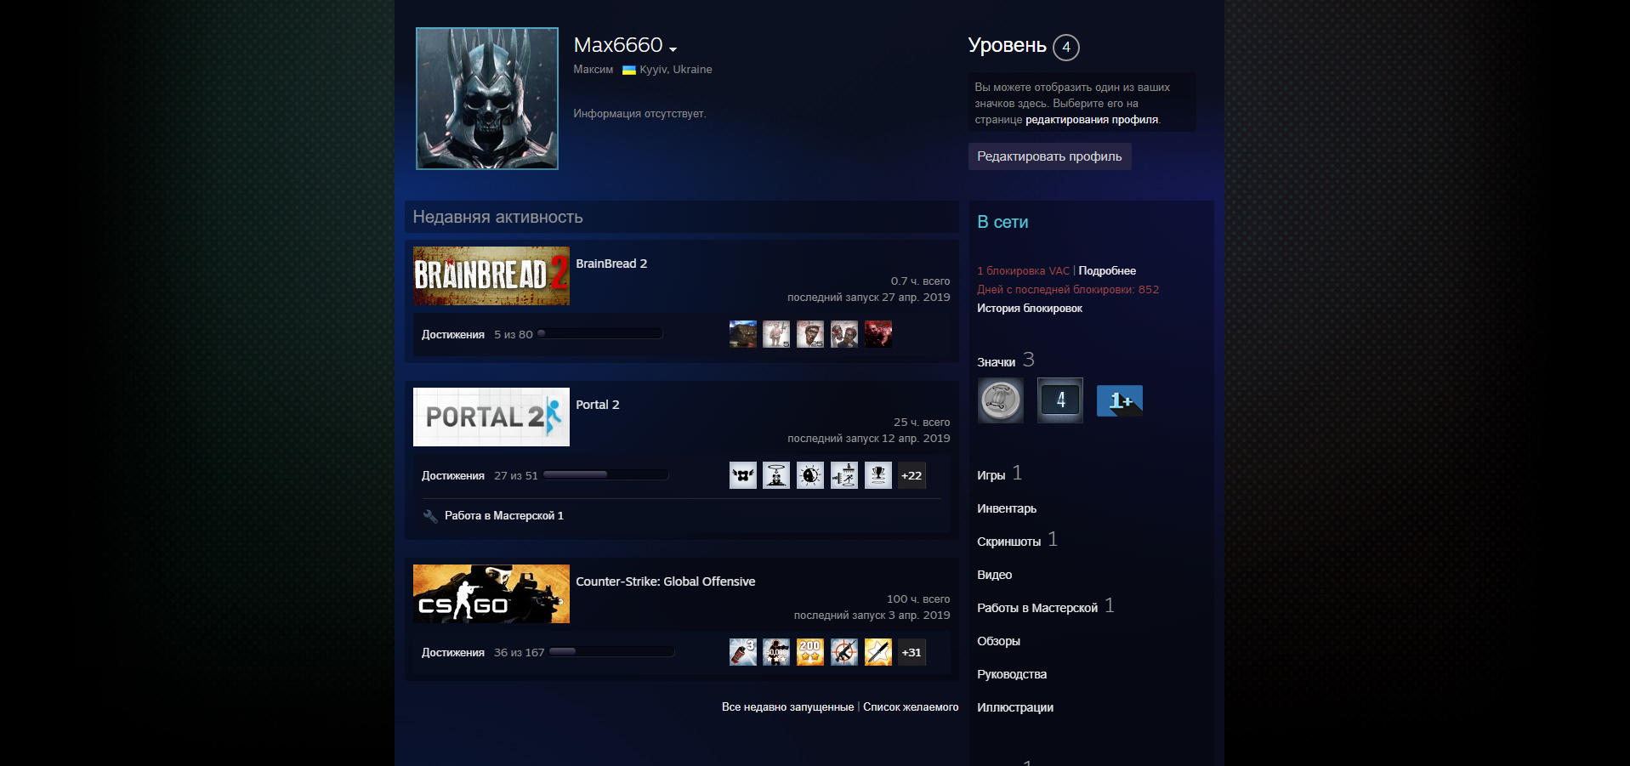Open the редактирования профиля link in badge hint

1092,120
